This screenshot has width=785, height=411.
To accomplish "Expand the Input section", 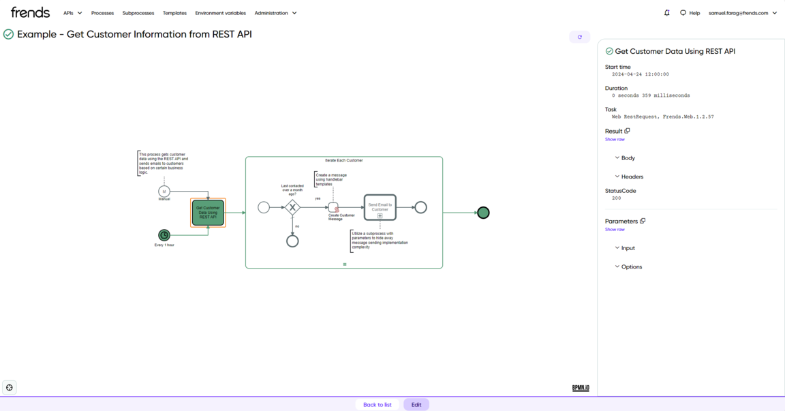I will tap(625, 248).
